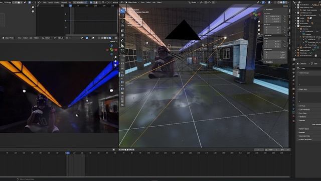321x181 pixels.
Task: Open View menu in main viewport header
Action: [142, 2]
